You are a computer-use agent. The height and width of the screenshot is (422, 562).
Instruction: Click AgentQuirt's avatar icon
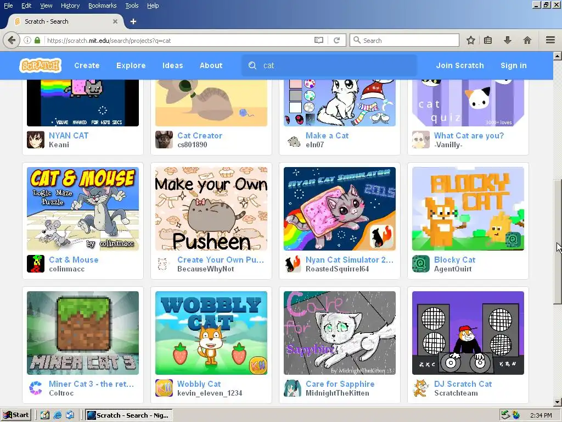[421, 264]
